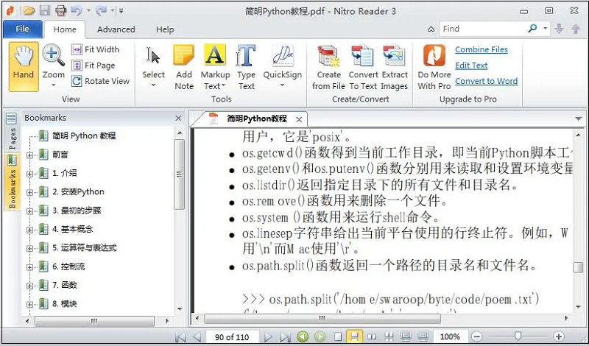Click the Convert to Word link
Image resolution: width=589 pixels, height=346 pixels.
(x=486, y=81)
